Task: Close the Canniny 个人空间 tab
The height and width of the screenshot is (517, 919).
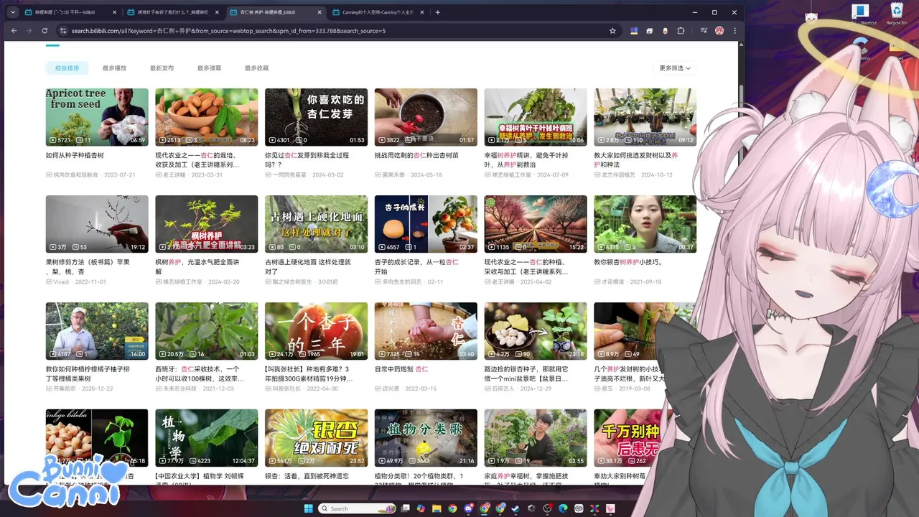Action: tap(422, 12)
